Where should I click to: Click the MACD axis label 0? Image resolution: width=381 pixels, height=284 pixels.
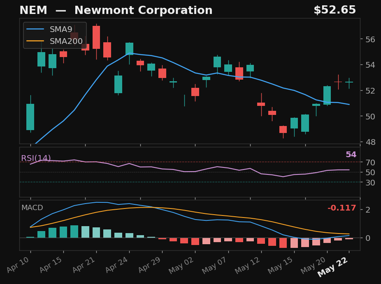point(368,238)
